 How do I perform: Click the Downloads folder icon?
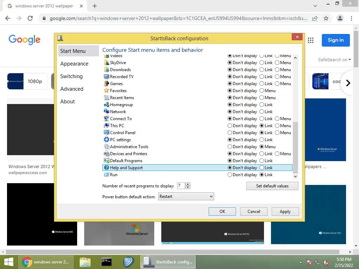[x=107, y=70]
